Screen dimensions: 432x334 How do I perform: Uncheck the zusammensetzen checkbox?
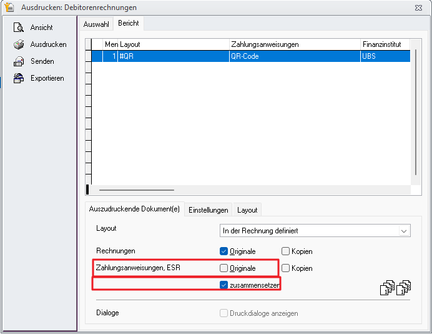tap(223, 285)
